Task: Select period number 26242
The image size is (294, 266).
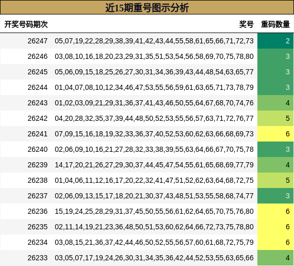Action: click(x=38, y=118)
